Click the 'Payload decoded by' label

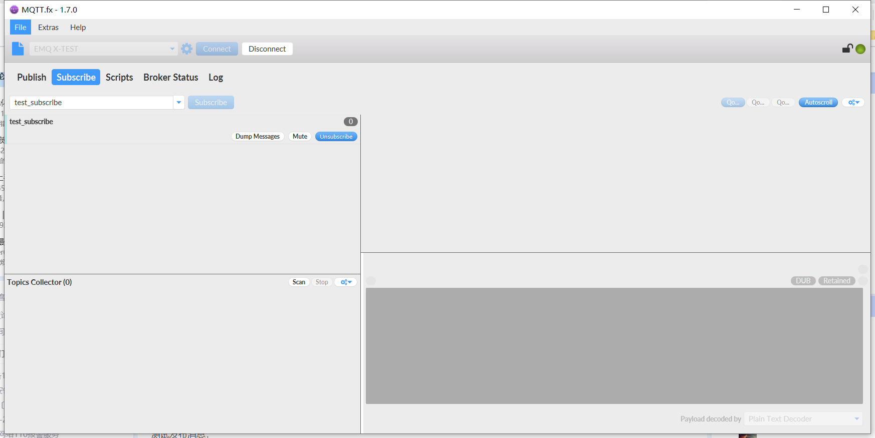(711, 419)
